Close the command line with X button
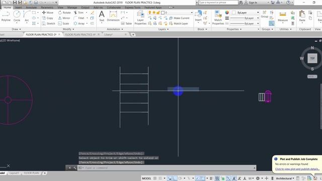 click(x=69, y=167)
